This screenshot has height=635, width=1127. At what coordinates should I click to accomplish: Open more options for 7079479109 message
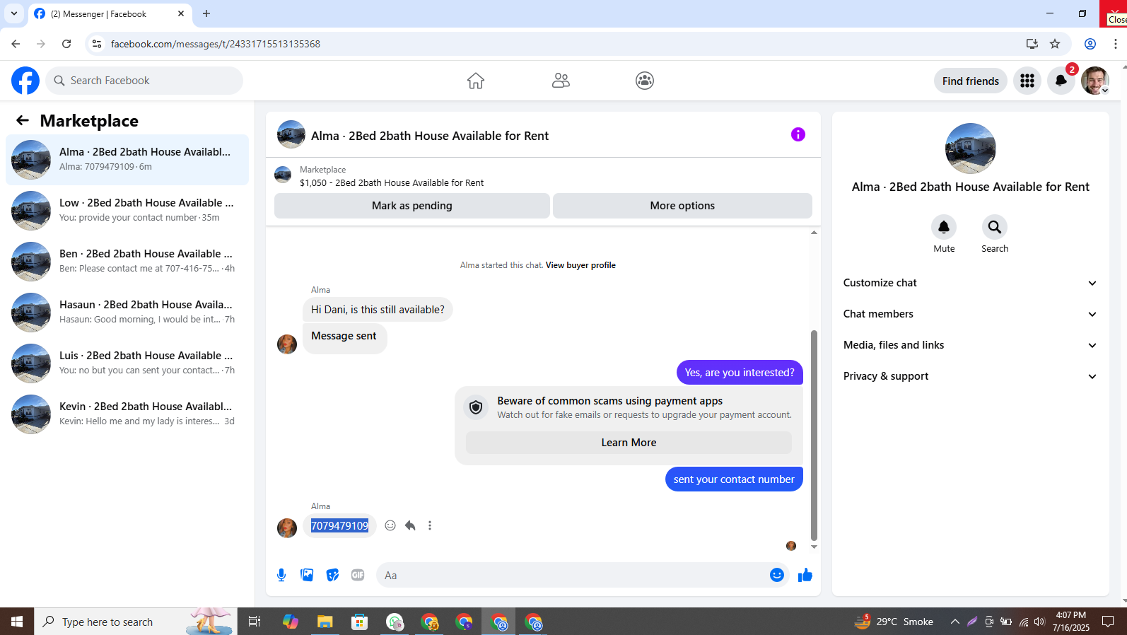coord(430,525)
